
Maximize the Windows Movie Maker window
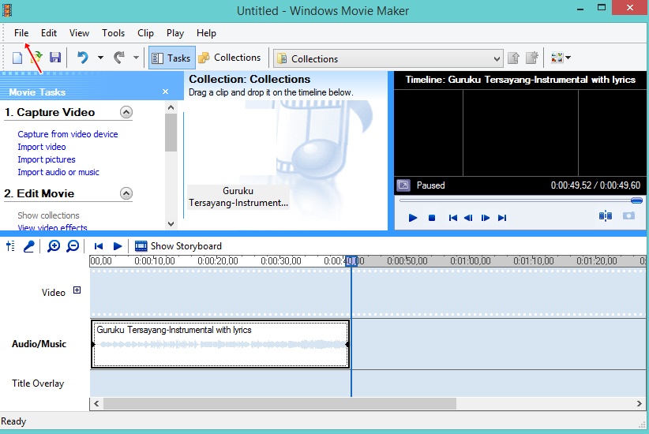pyautogui.click(x=602, y=7)
